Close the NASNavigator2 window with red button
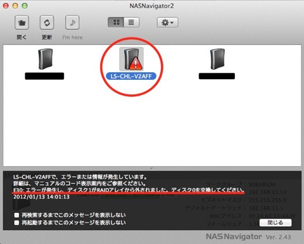The image size is (304, 244). coord(6,6)
